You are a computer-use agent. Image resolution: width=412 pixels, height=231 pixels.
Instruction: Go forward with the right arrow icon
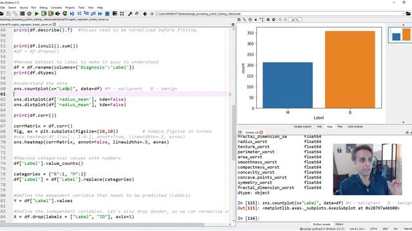[x=152, y=13]
